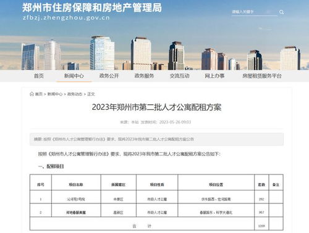The height and width of the screenshot is (233, 309).
Task: Click the 项目名称 table header
Action: pos(76,185)
